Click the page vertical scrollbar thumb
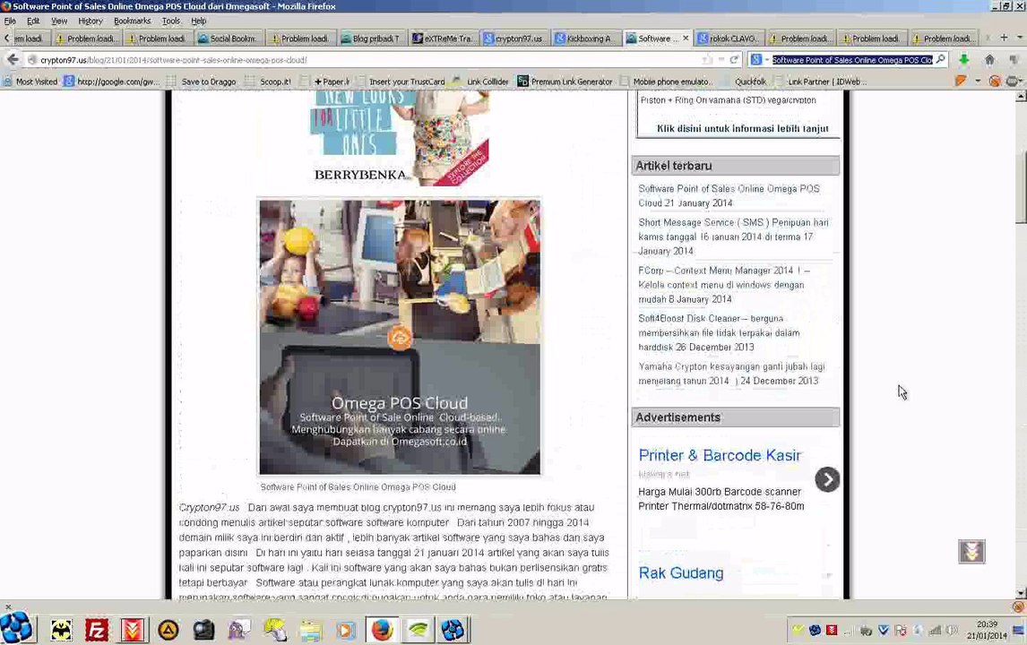The image size is (1027, 645). [1021, 187]
